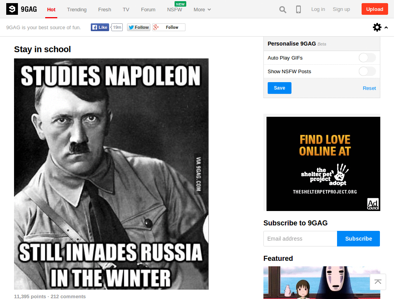Toggle Auto Play GIFs switch
399x299 pixels.
(x=367, y=58)
